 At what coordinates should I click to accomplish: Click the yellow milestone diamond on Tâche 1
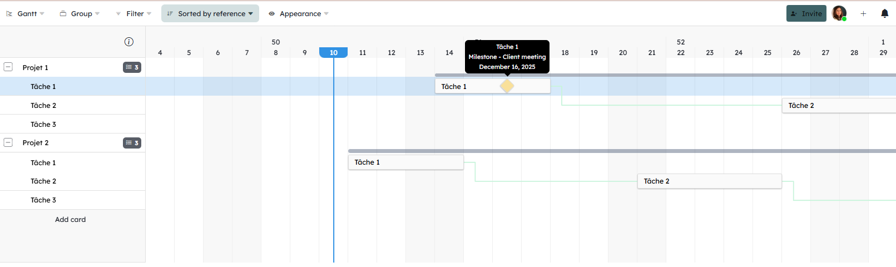[507, 86]
